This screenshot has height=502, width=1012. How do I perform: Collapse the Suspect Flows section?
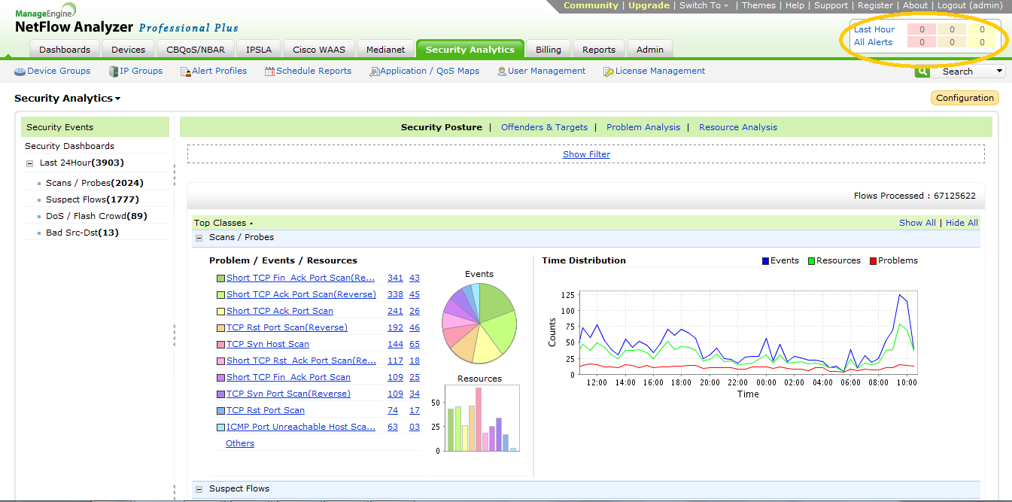199,489
